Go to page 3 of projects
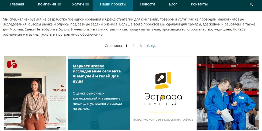This screenshot has height=131, width=262. pos(141,46)
